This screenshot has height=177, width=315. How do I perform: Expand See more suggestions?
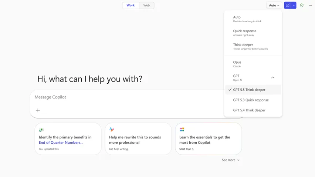(x=230, y=160)
